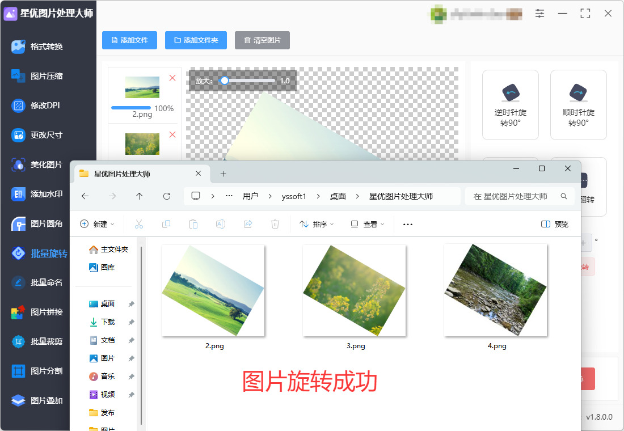
Task: Click the 添加文件 button
Action: click(x=129, y=40)
